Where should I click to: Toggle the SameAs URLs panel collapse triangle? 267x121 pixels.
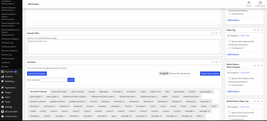tap(220, 33)
